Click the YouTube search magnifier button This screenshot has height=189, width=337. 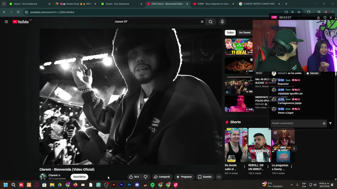tap(211, 22)
